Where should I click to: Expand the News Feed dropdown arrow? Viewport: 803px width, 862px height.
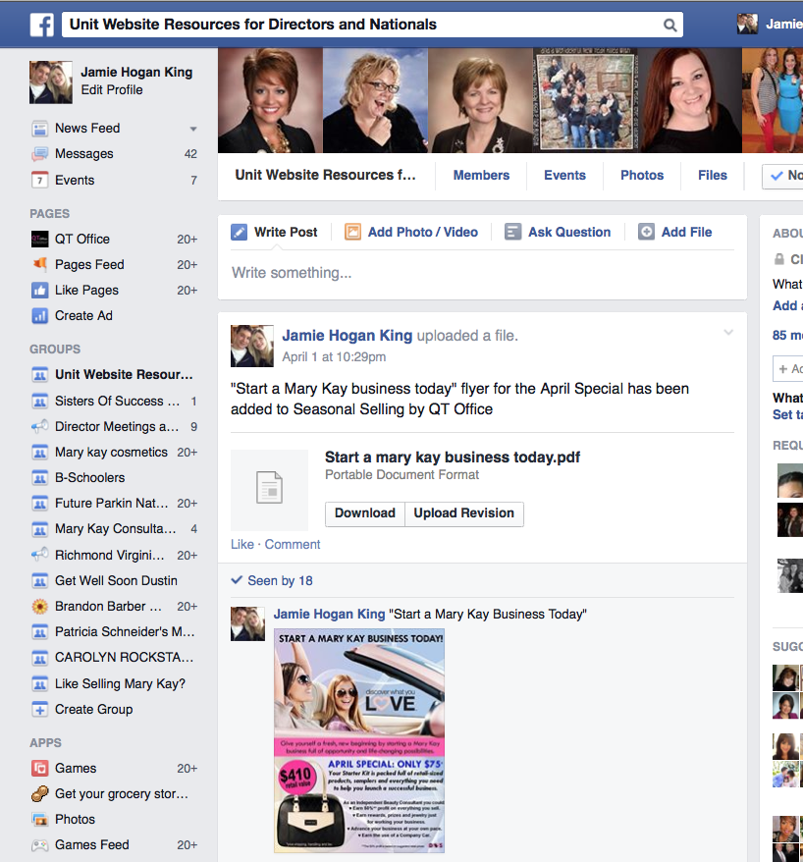point(193,130)
